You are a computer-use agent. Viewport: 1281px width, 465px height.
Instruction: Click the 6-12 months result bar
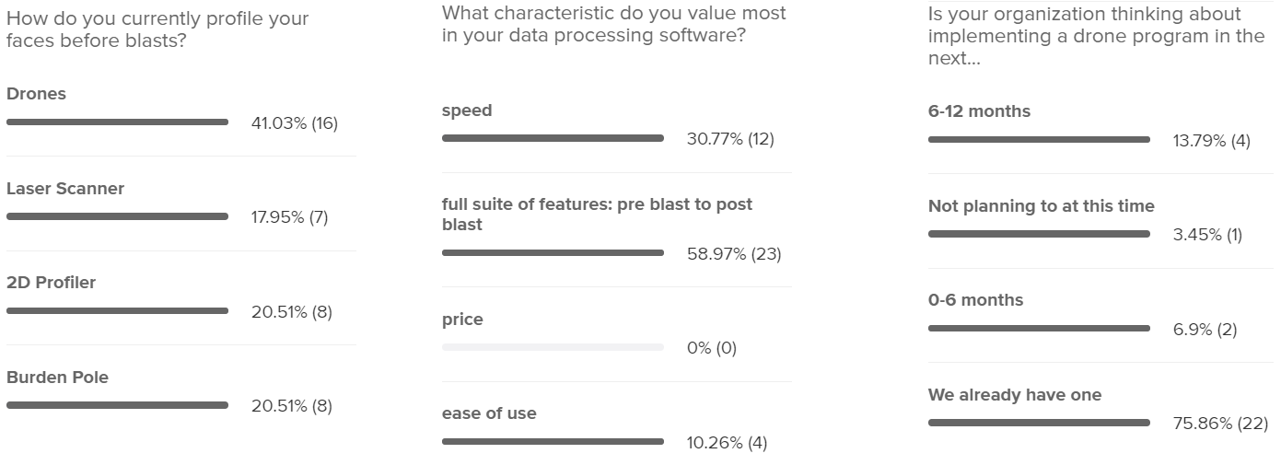1039,140
